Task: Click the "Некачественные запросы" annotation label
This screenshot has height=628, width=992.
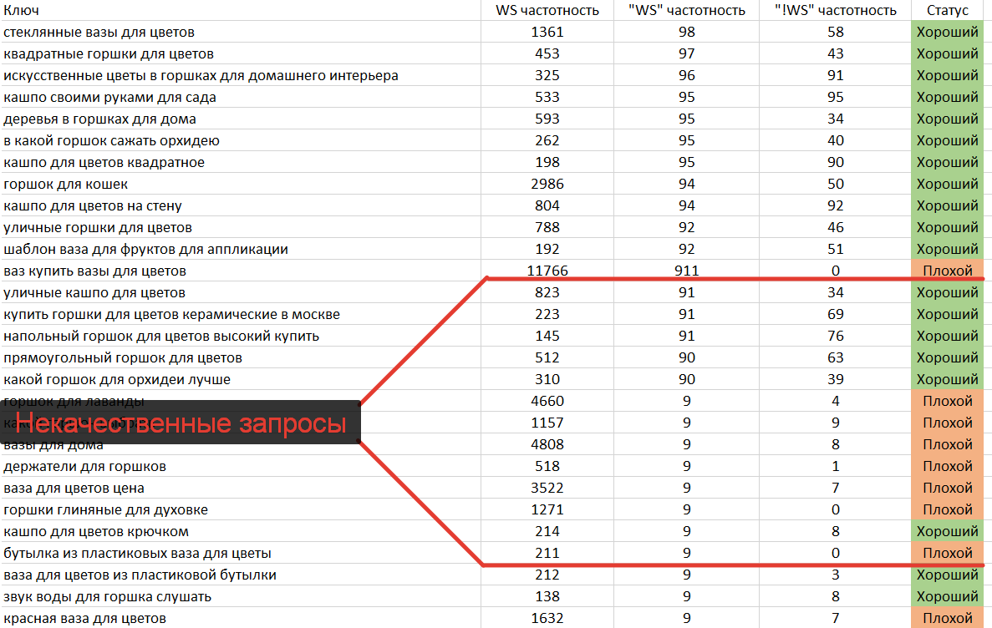Action: 180,423
